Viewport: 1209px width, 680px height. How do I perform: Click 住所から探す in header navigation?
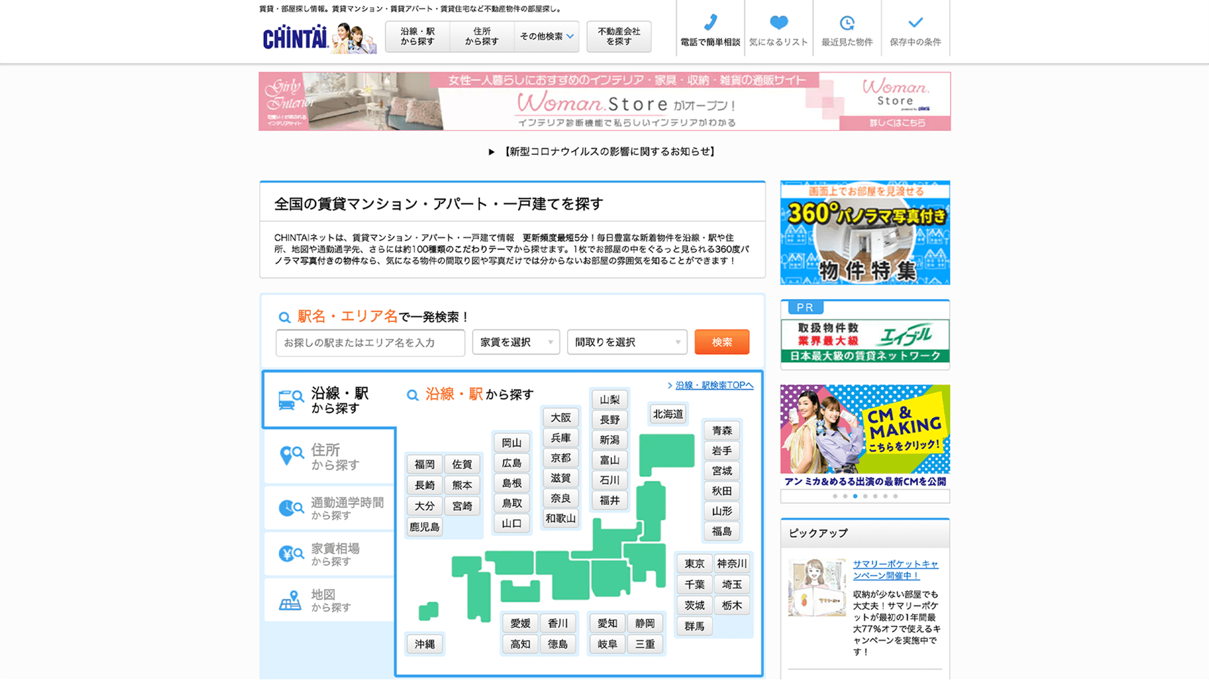[482, 37]
